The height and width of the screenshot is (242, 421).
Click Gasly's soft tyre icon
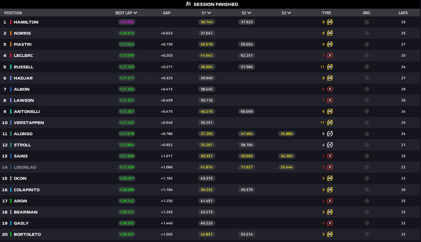(x=330, y=223)
